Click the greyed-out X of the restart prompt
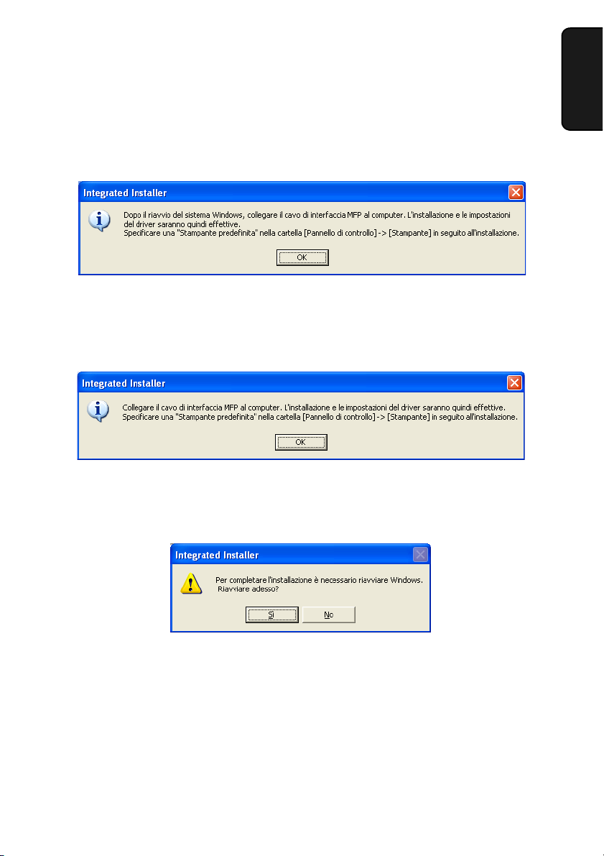This screenshot has width=604, height=856. point(420,555)
